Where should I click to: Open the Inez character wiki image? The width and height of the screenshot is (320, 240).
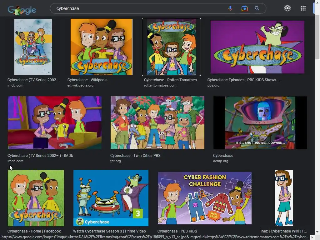pyautogui.click(x=284, y=198)
